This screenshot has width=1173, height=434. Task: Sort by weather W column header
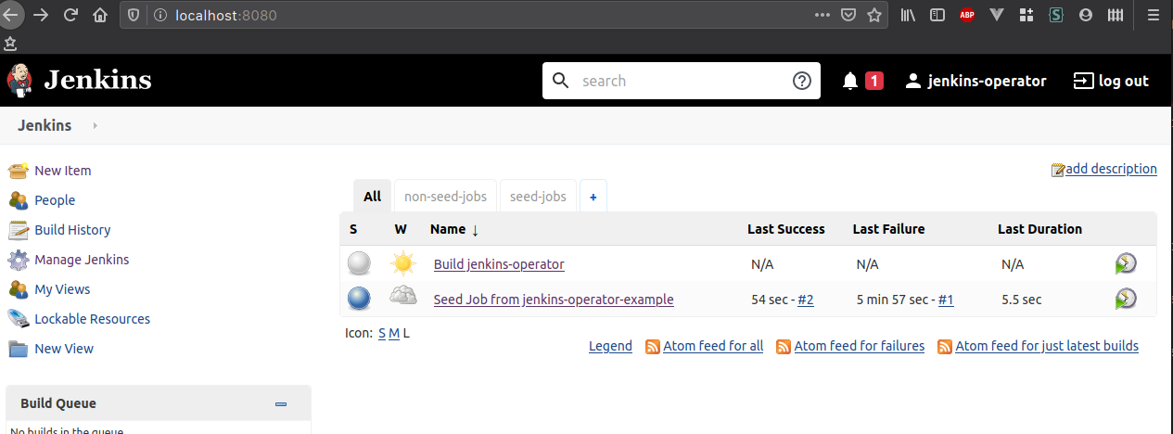point(401,229)
